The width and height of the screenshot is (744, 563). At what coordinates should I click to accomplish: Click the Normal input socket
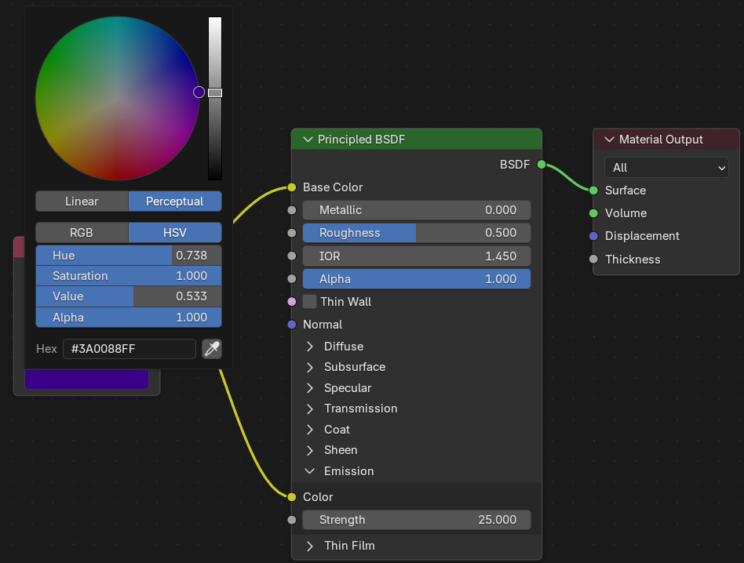292,324
